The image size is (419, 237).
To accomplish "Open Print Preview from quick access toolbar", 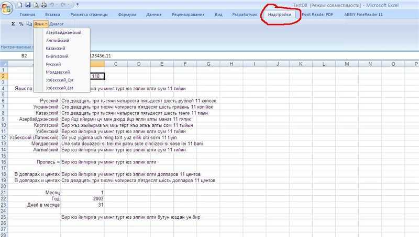I will pos(36,5).
